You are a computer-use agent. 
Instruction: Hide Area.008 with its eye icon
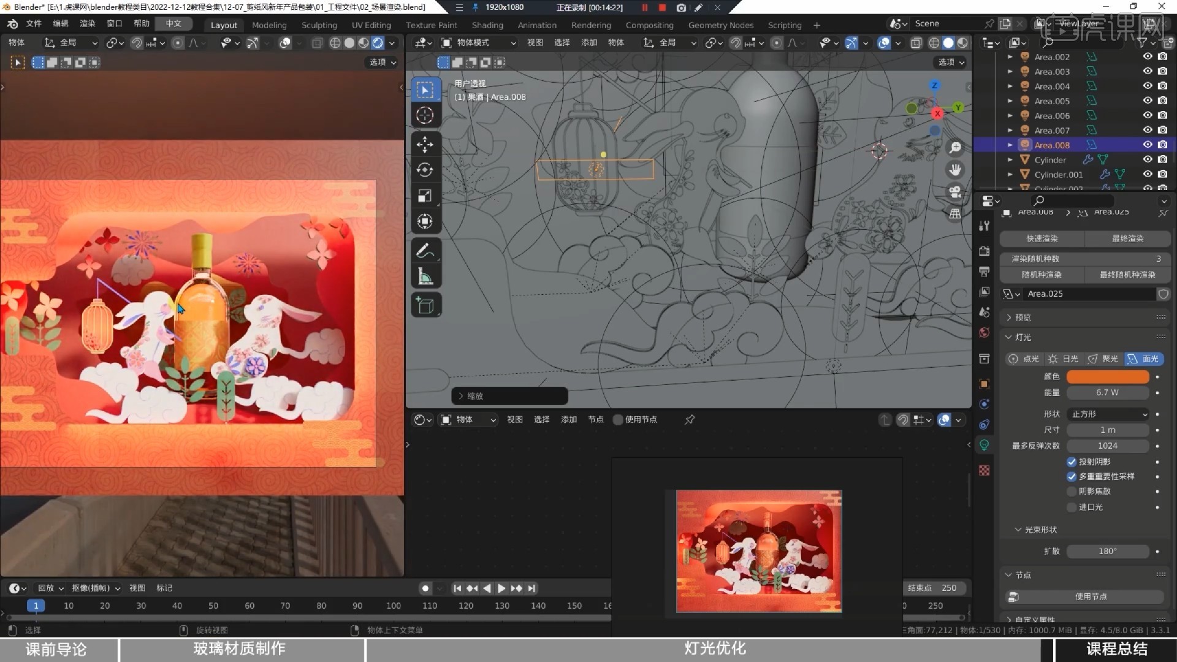tap(1148, 145)
